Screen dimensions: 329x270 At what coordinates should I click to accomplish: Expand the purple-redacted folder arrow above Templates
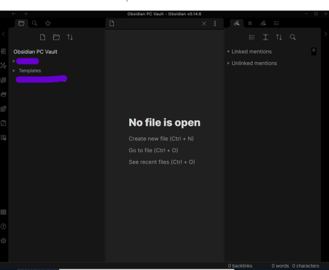pos(14,61)
